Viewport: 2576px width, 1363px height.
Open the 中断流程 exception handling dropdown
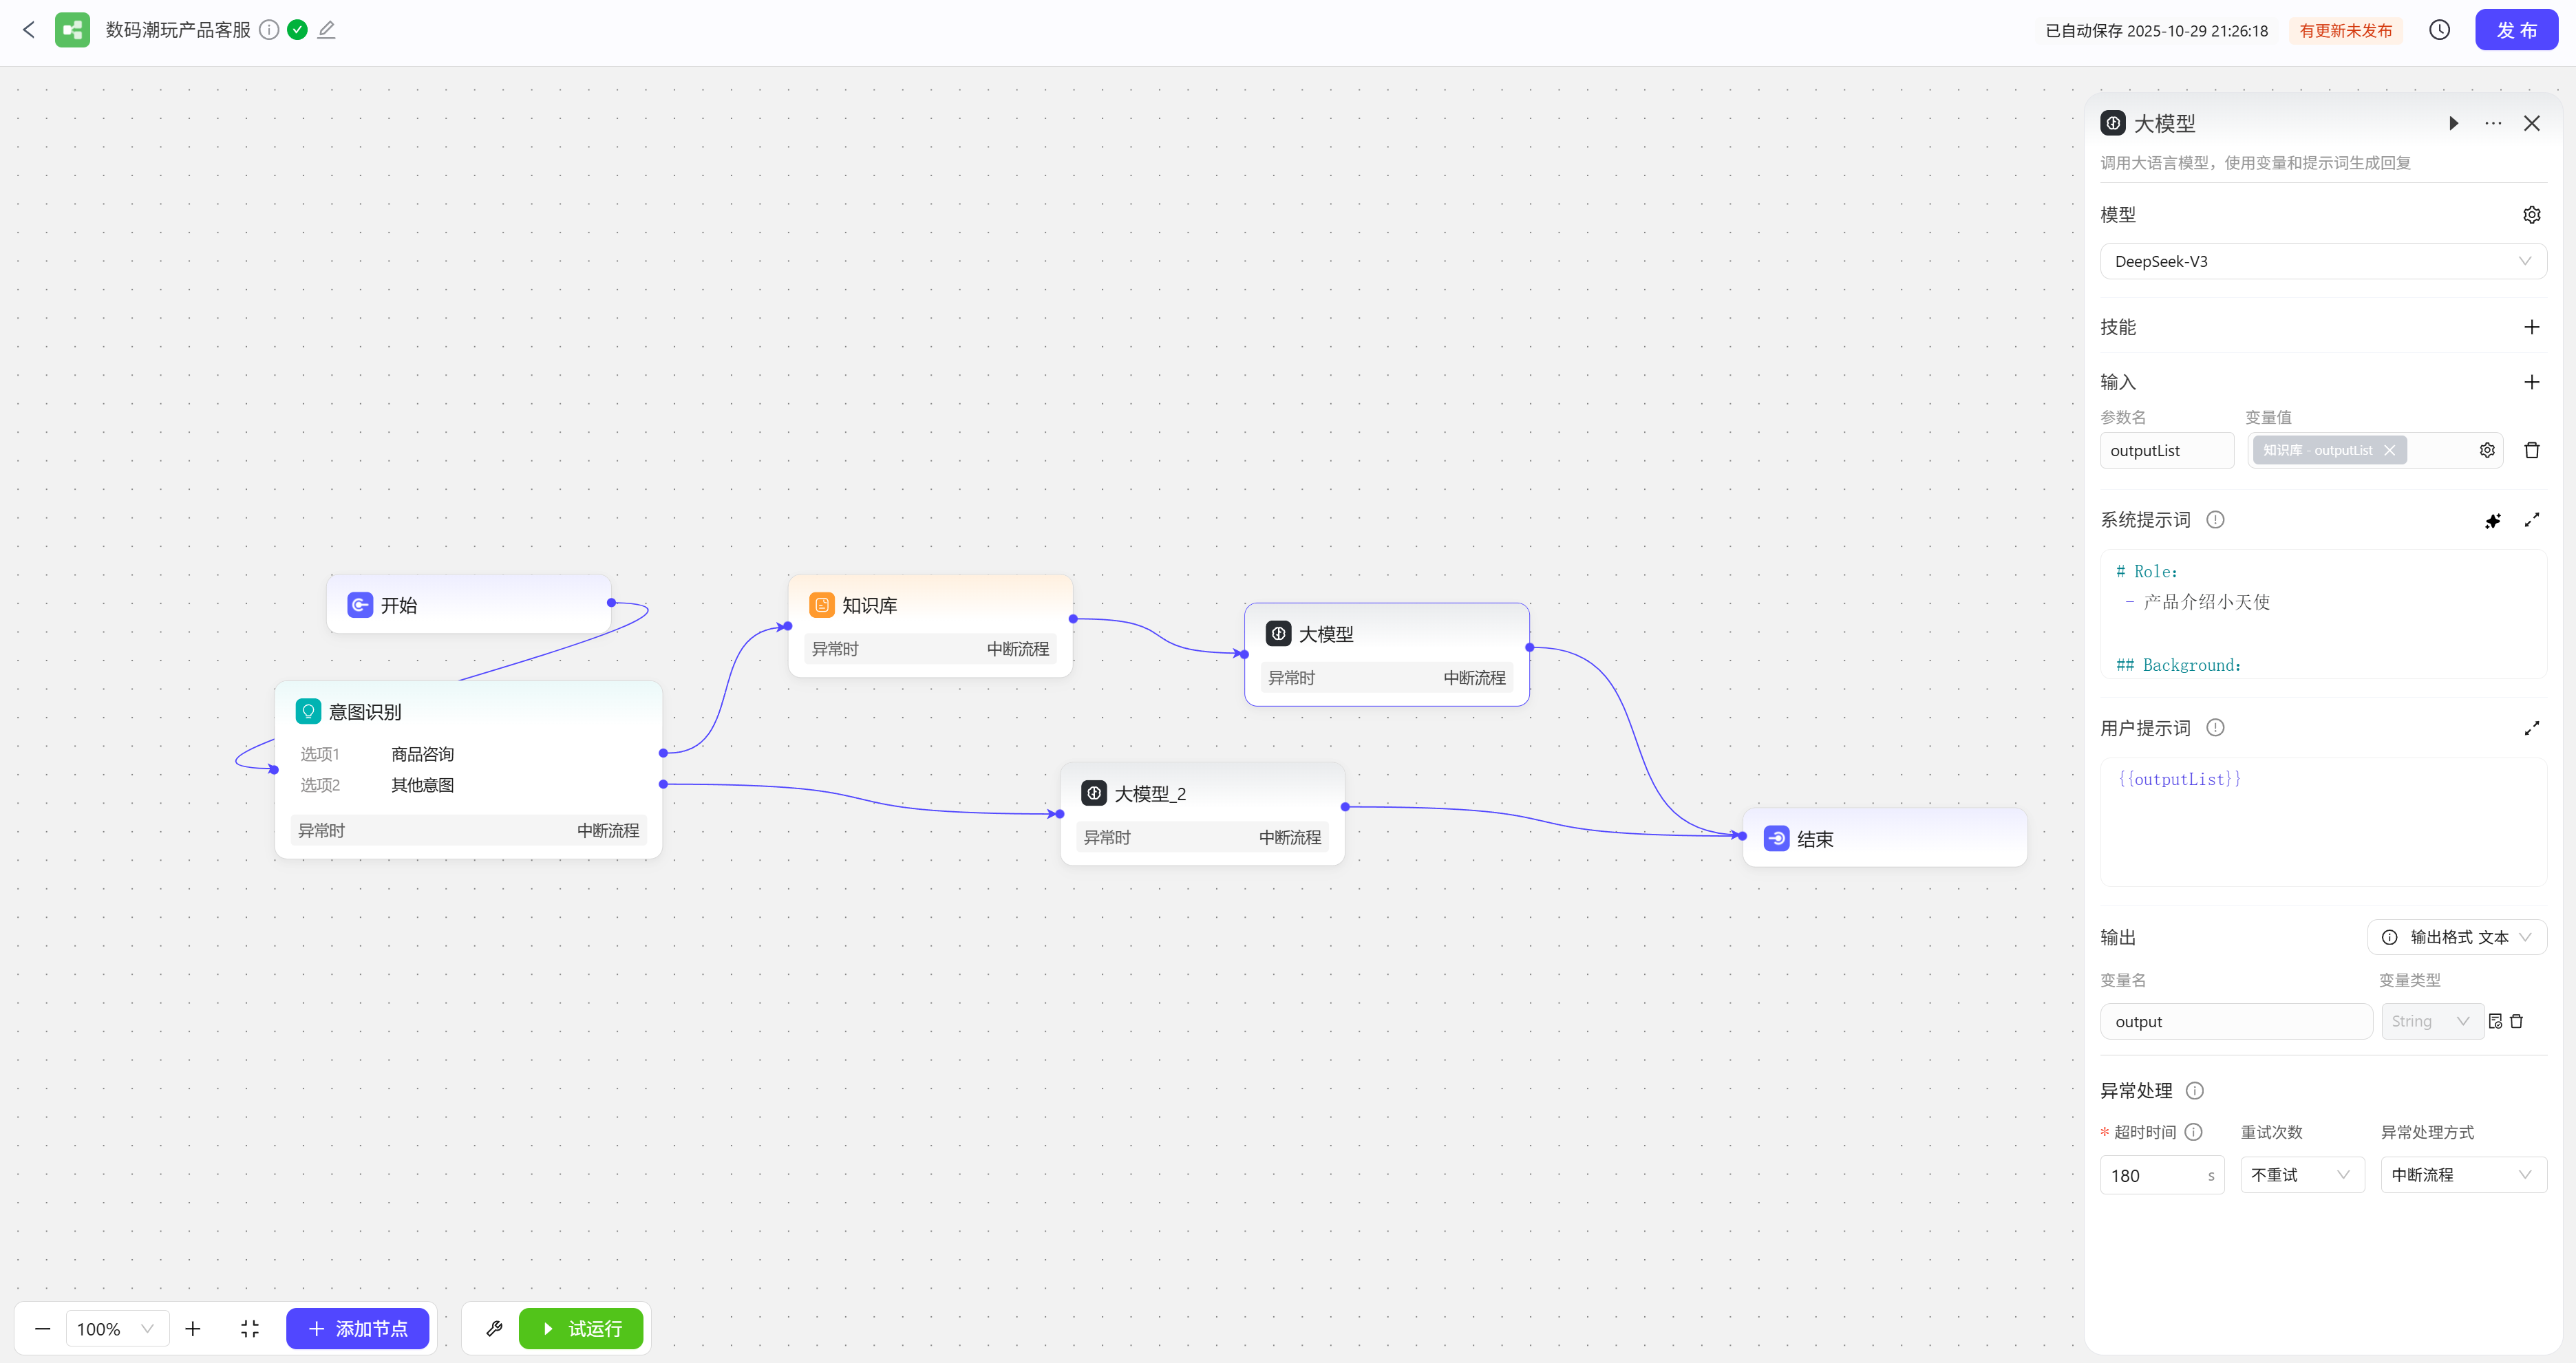pos(2462,1175)
